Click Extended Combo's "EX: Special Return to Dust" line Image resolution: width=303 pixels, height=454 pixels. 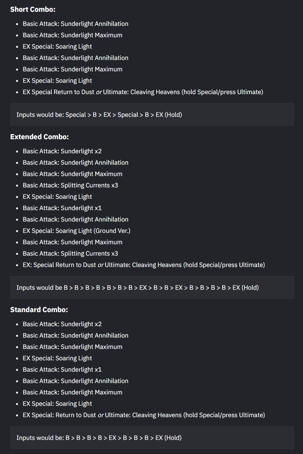click(x=144, y=265)
